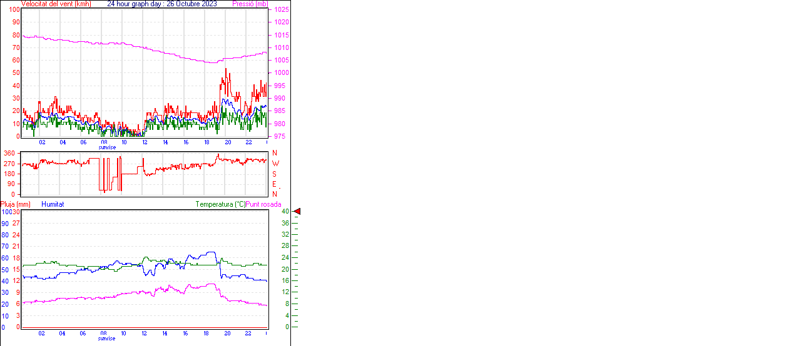801x346 pixels.
Task: Select the 'Pressió (mb)' axis label
Action: tap(250, 4)
